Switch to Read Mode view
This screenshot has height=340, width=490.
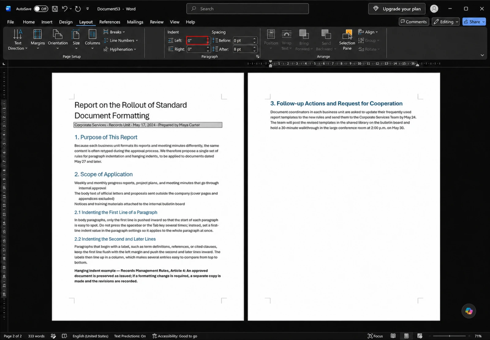[393, 336]
